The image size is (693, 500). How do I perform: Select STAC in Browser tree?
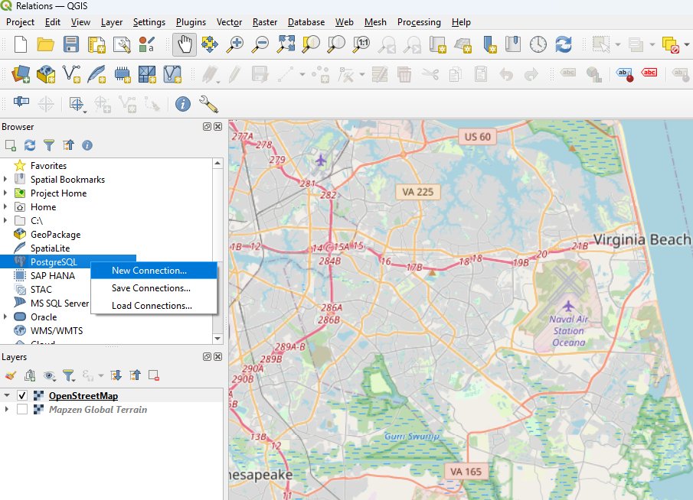(41, 290)
